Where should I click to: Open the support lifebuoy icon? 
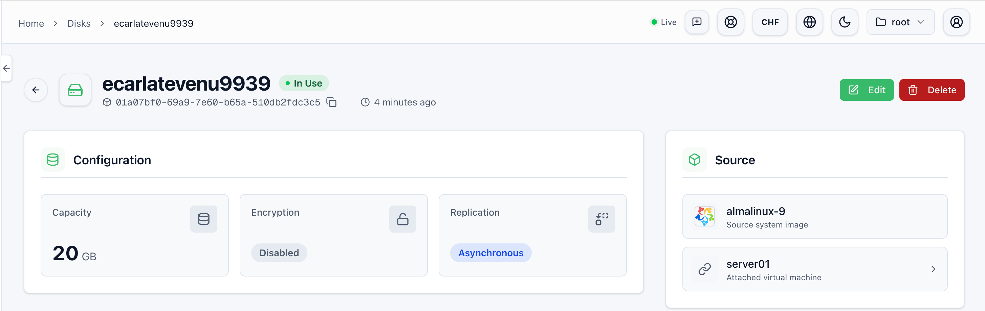[730, 22]
